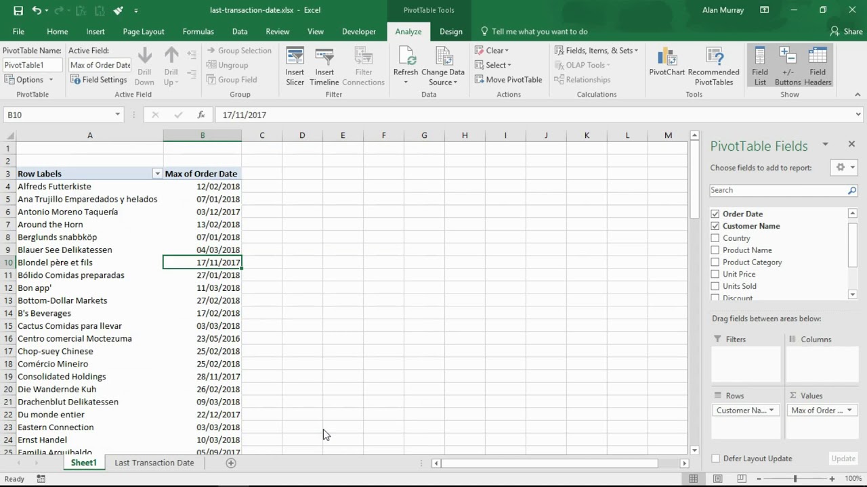
Task: Switch to the Design ribbon tab
Action: pos(451,31)
